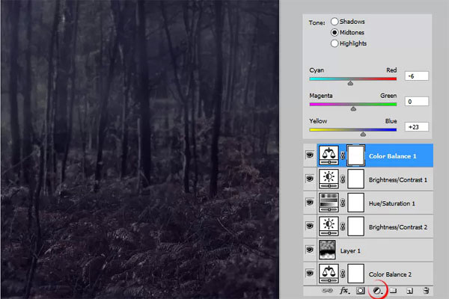The height and width of the screenshot is (299, 449).
Task: Select the Color Balance 1 layer name
Action: pos(392,156)
